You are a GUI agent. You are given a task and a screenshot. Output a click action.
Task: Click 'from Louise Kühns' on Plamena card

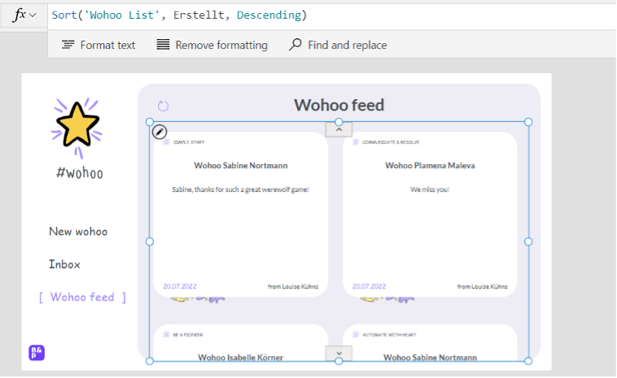click(483, 286)
